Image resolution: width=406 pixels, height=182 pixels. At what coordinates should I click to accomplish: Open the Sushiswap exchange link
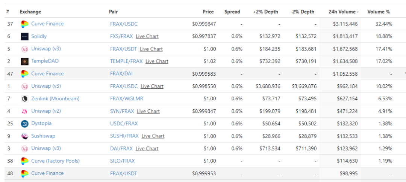coord(43,136)
